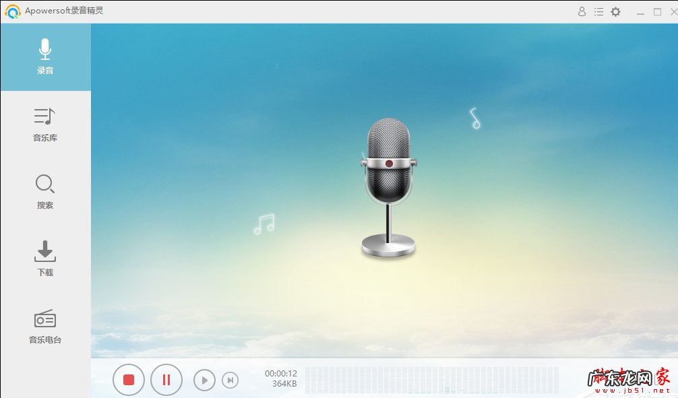Stop the ongoing recording
Viewport: 678px width, 398px height.
click(x=129, y=380)
